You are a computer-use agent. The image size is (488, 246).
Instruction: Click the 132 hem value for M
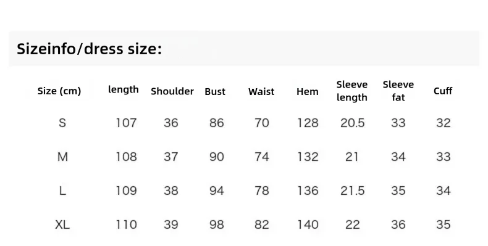[x=308, y=157]
